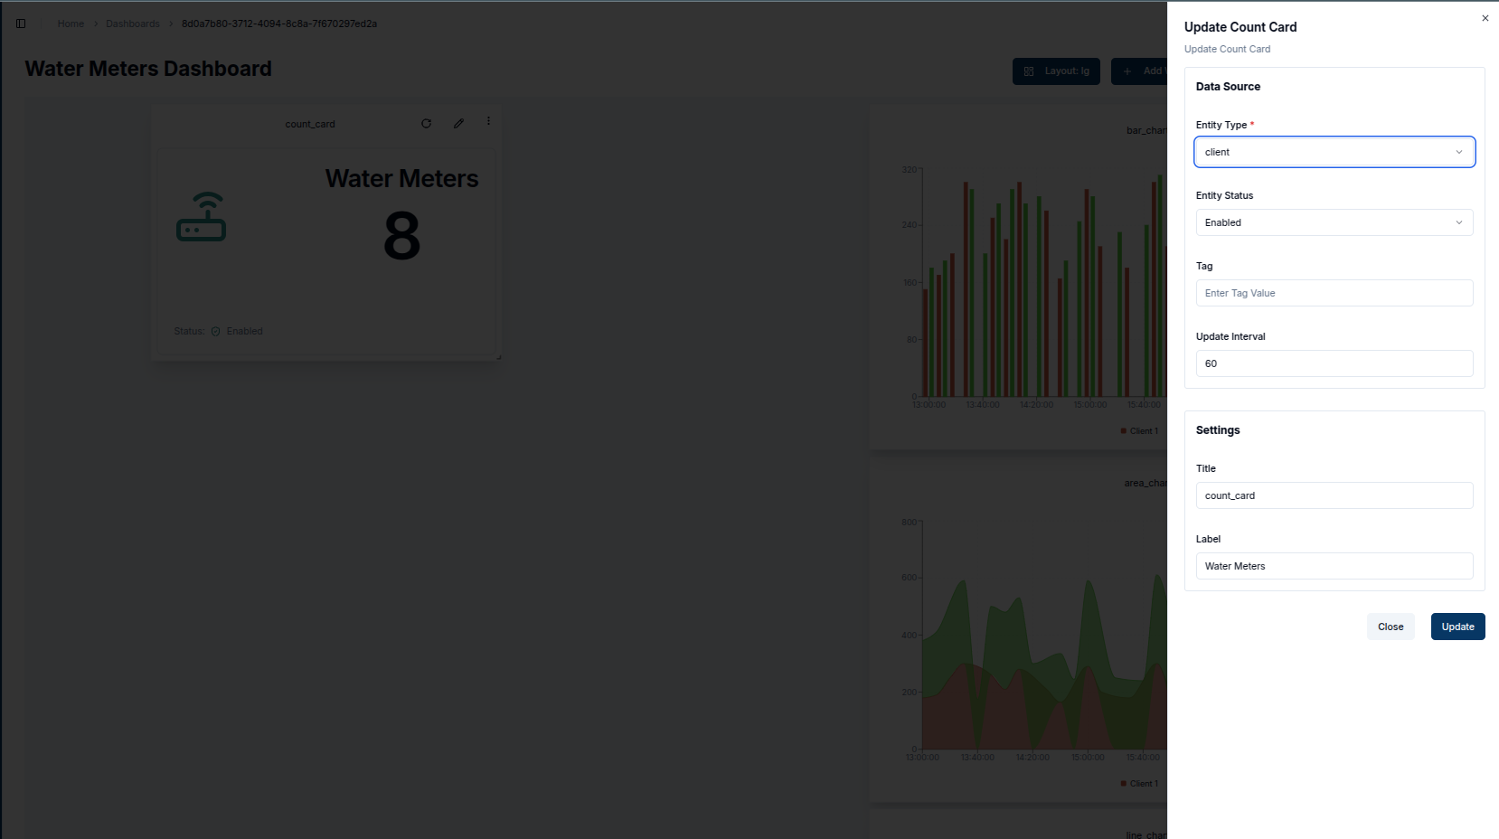The width and height of the screenshot is (1499, 839).
Task: Click the Entity Status dropdown chevron
Action: 1458,222
